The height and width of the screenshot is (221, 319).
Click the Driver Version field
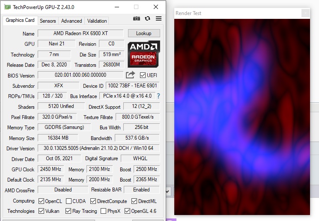pyautogui.click(x=98, y=148)
